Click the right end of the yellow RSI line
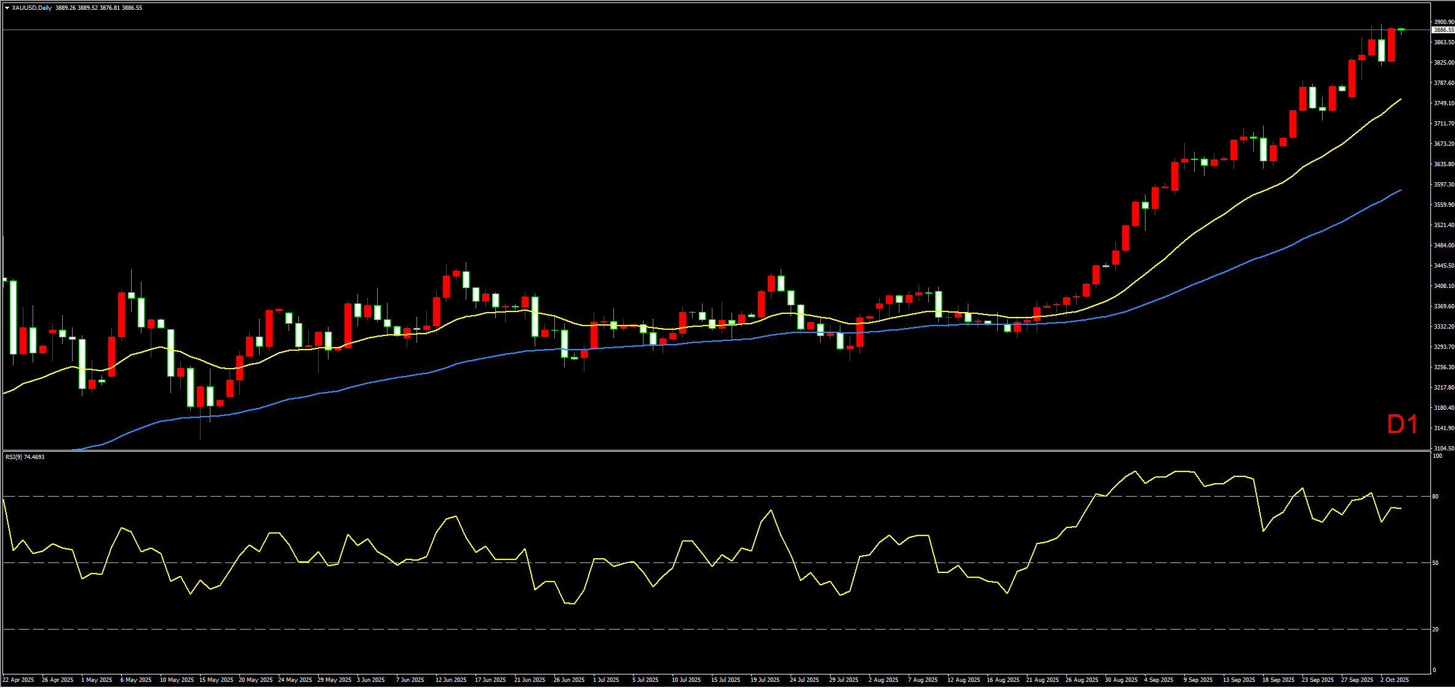This screenshot has width=1455, height=688. tap(1401, 508)
